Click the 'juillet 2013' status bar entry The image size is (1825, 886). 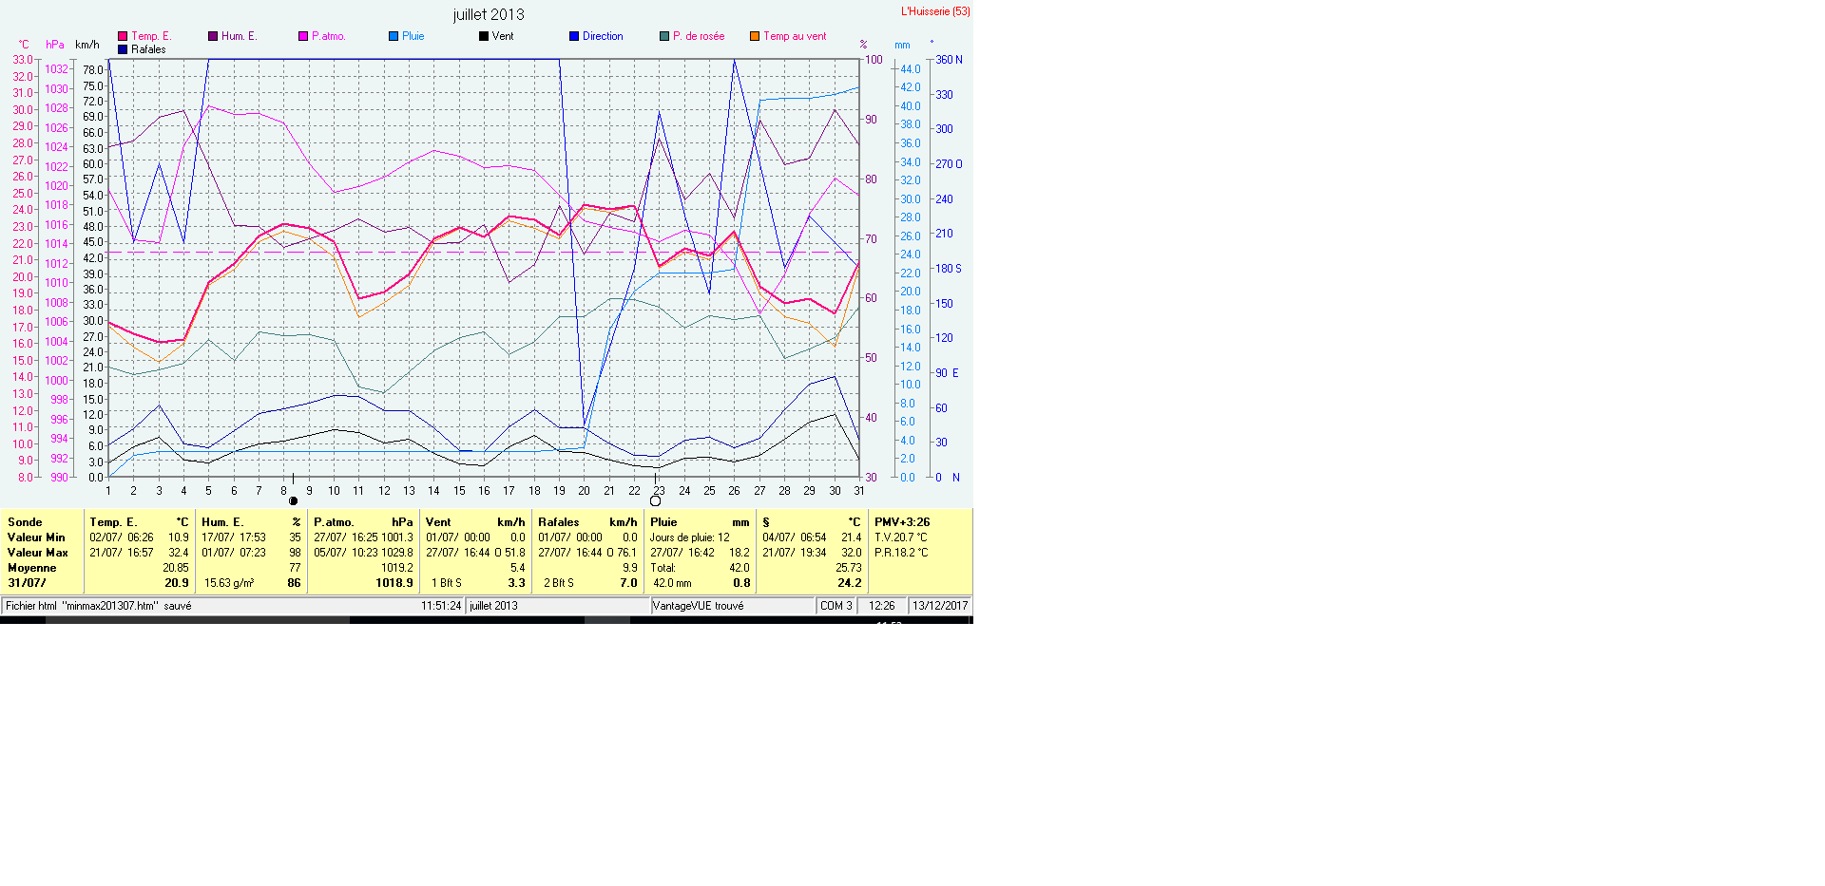(493, 606)
